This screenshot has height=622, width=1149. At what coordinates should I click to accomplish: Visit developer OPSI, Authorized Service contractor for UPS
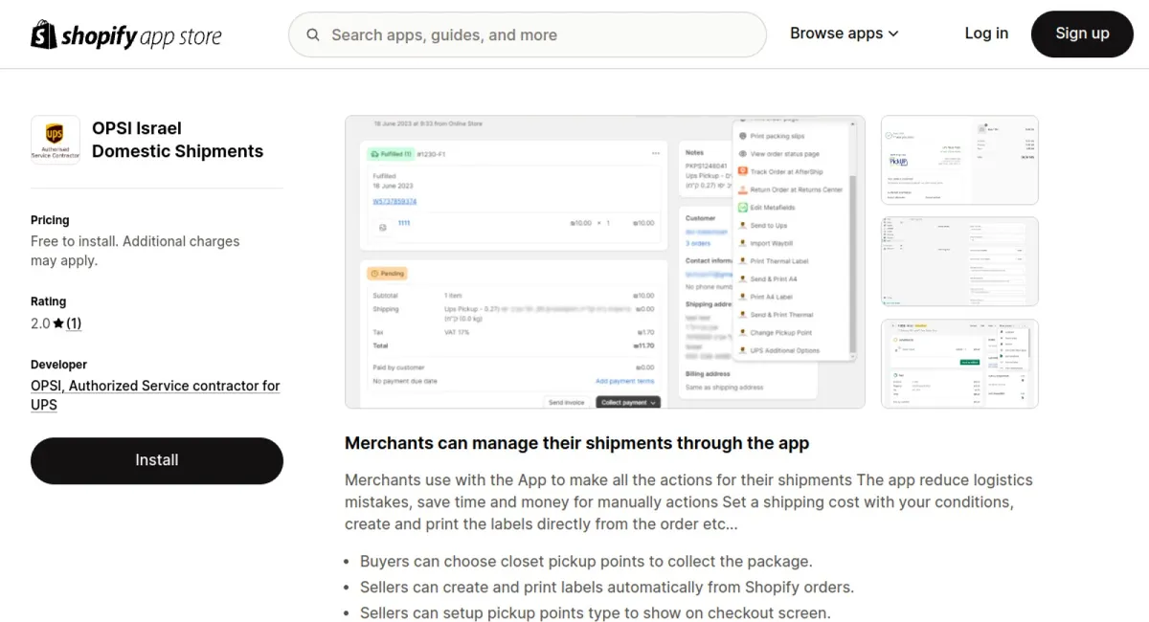tap(155, 395)
